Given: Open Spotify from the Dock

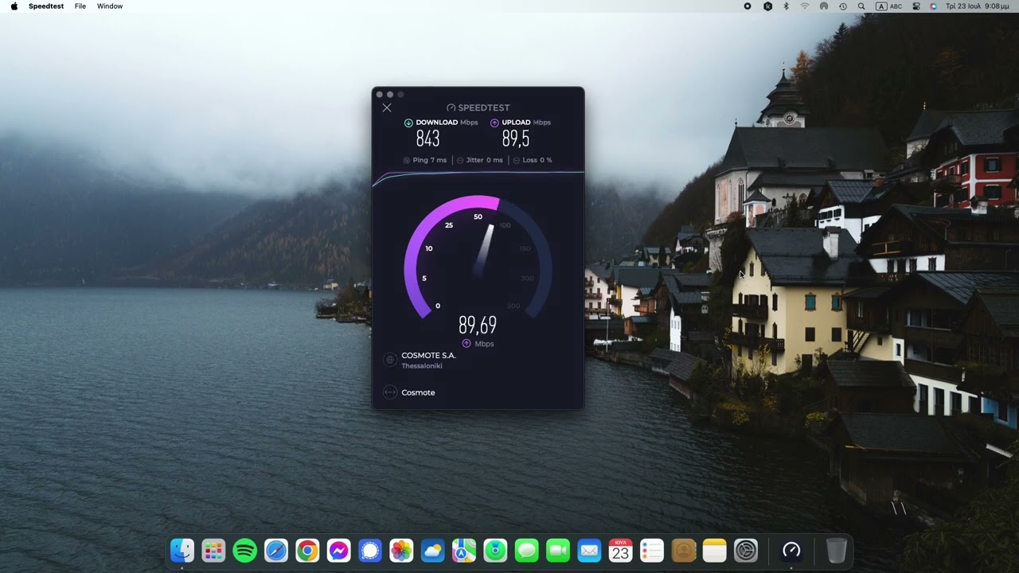Looking at the screenshot, I should click(245, 550).
